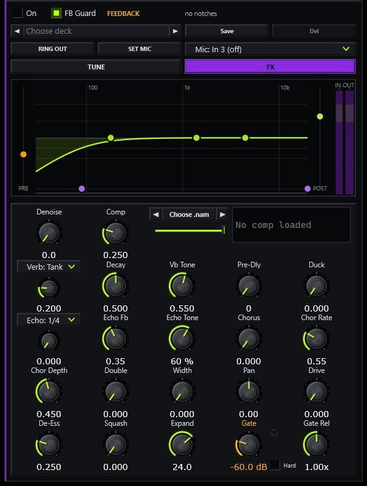
Task: Click the Verb amount knob showing 0.200
Action: (49, 288)
